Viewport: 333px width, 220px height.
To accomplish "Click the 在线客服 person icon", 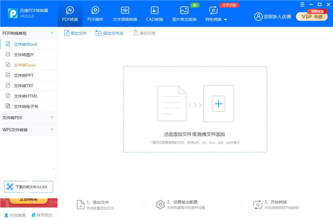I will click(x=6, y=216).
